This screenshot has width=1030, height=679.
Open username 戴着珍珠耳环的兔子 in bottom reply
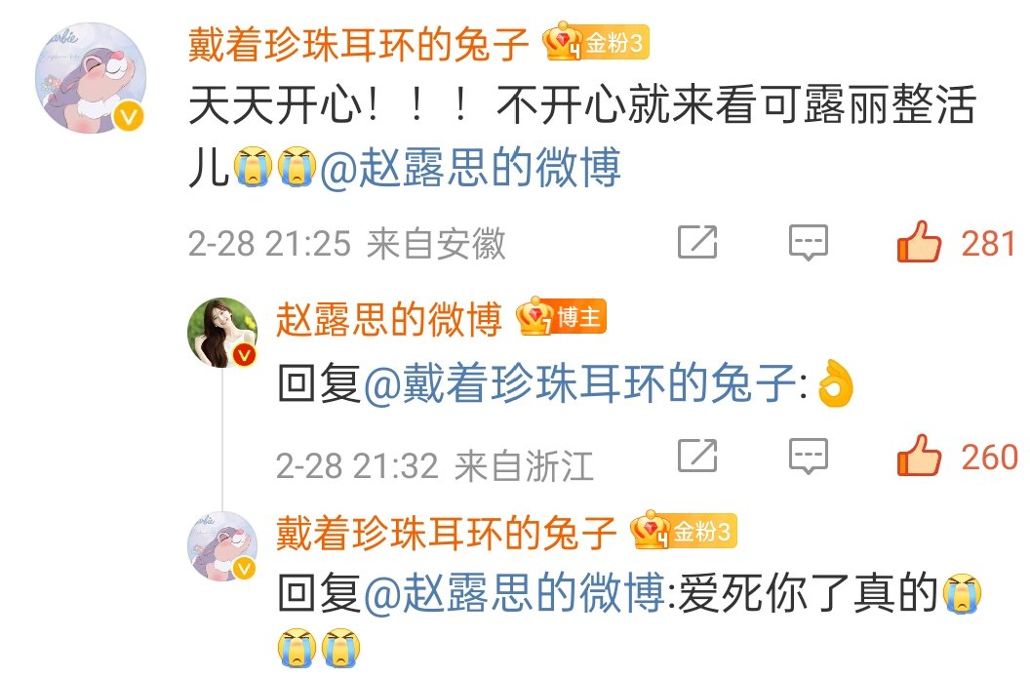coord(446,533)
